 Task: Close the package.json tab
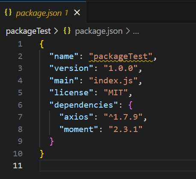click(x=77, y=13)
